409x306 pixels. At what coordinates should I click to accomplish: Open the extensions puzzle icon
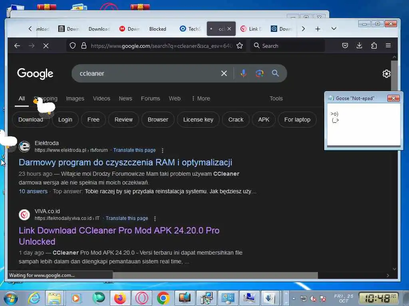pyautogui.click(x=374, y=46)
